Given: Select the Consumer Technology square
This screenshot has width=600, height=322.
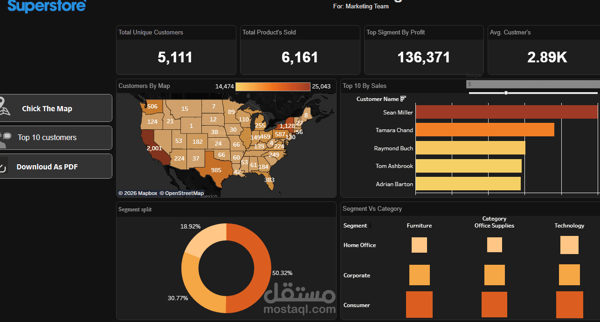Looking at the screenshot, I should [x=570, y=305].
